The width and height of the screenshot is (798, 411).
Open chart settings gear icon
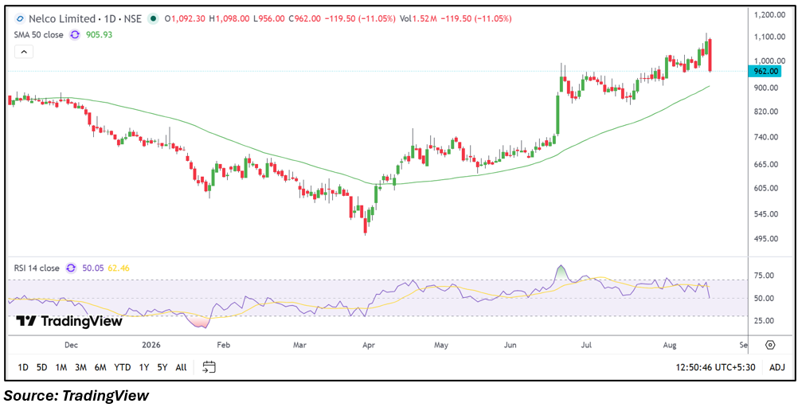(770, 345)
